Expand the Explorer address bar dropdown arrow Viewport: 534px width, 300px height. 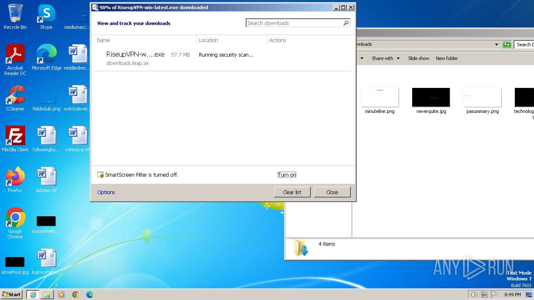(x=496, y=45)
